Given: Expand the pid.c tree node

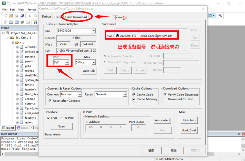Looking at the screenshot, I should pyautogui.click(x=17, y=66).
